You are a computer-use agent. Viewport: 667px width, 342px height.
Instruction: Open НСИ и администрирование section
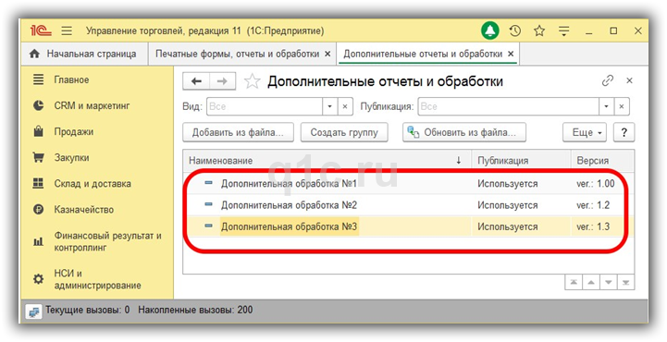(x=97, y=279)
